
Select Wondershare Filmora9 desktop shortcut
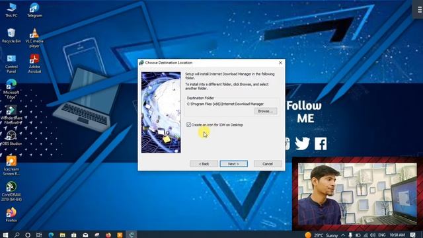pos(11,114)
